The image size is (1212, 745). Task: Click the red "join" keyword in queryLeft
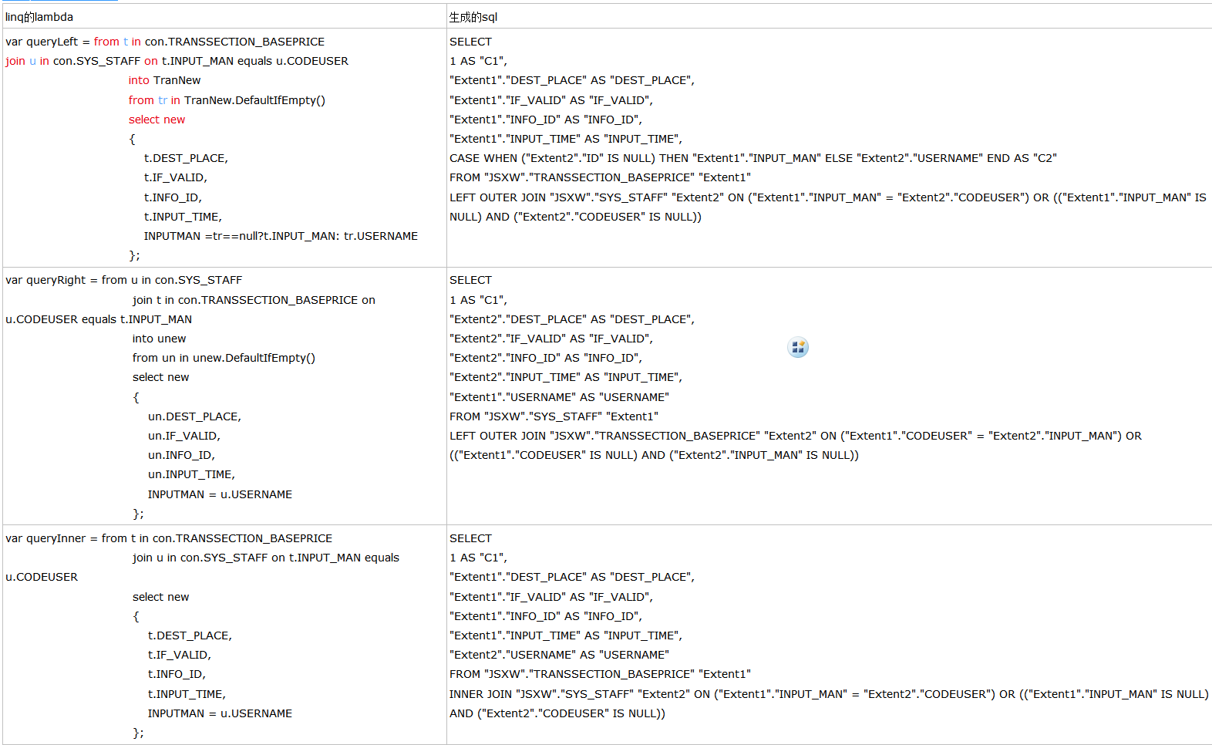pos(15,61)
